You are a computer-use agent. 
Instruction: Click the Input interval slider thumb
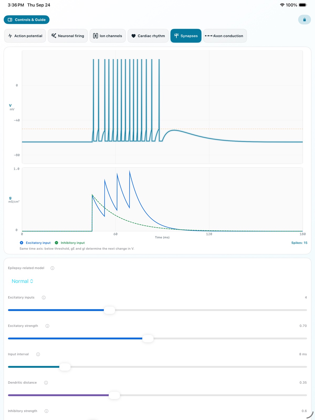click(65, 367)
